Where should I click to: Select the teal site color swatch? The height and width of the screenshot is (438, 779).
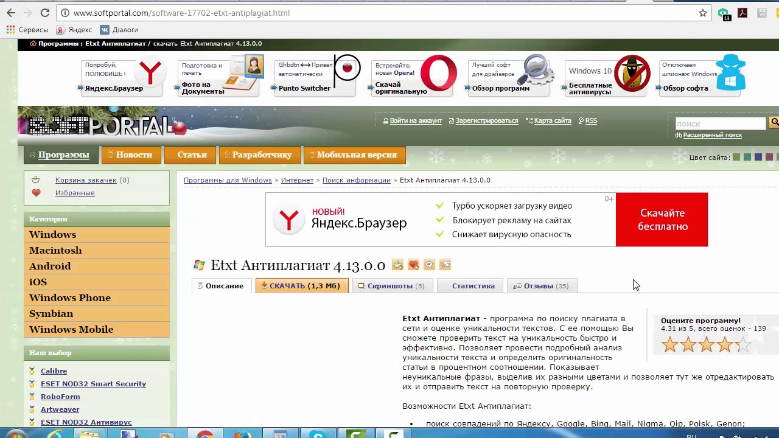[747, 158]
